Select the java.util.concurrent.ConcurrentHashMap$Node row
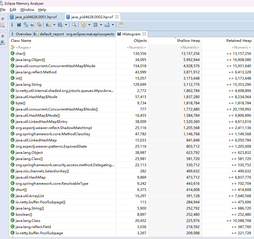The image size is (254, 239). (131, 66)
